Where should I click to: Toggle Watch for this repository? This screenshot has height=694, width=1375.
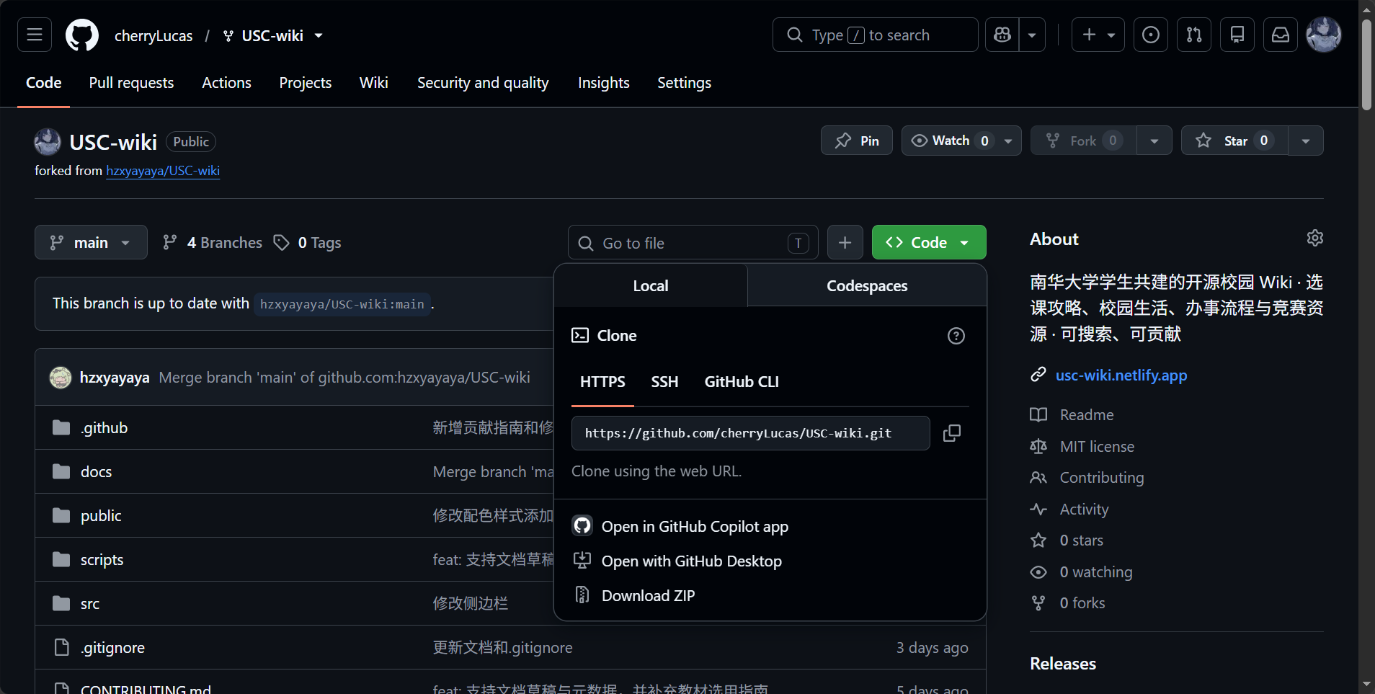[951, 141]
